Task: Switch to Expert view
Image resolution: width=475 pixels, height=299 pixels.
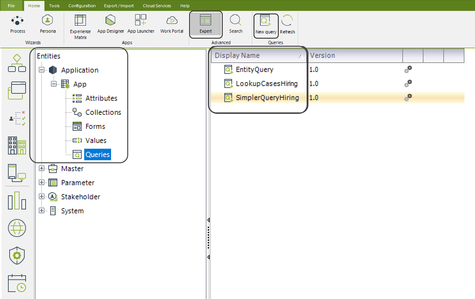Action: tap(205, 24)
